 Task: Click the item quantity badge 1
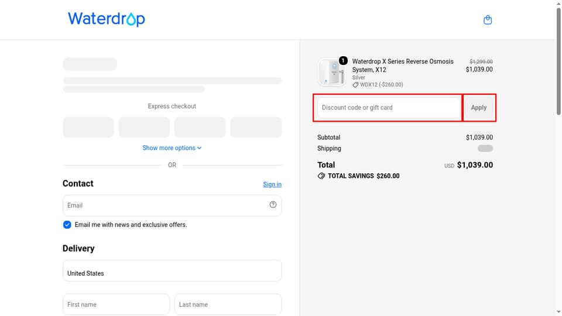pyautogui.click(x=343, y=60)
